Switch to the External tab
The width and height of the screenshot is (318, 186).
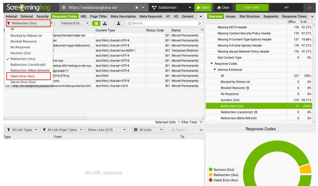pos(27,16)
